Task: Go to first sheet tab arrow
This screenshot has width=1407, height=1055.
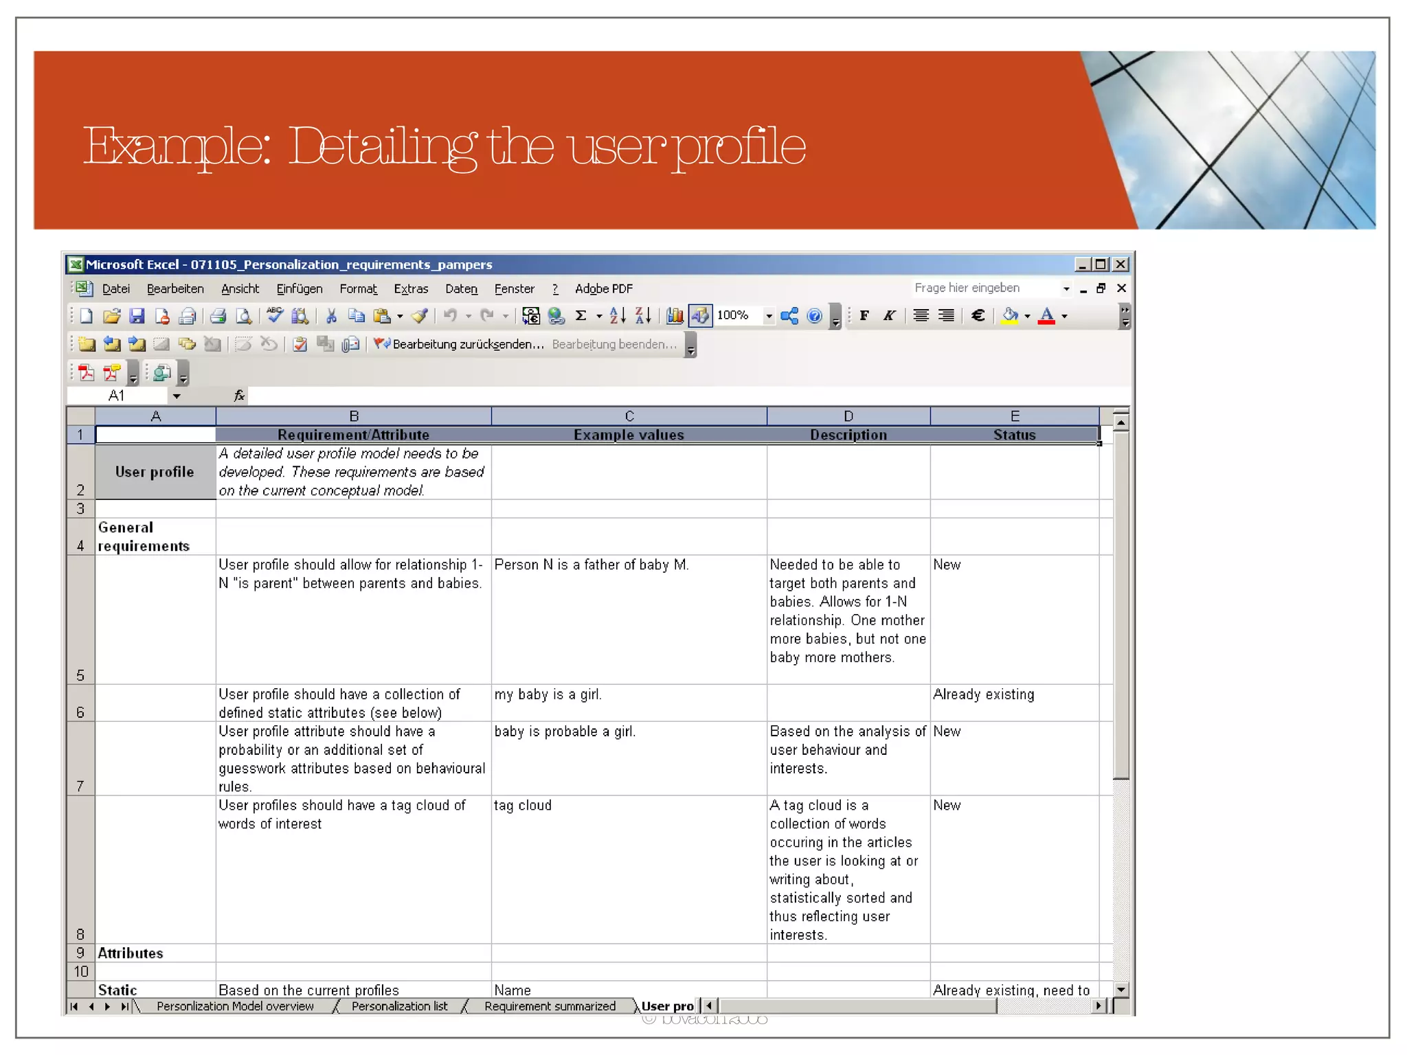Action: click(x=74, y=1006)
